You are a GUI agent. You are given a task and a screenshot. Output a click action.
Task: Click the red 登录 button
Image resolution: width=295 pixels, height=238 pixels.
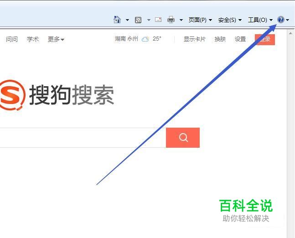[265, 40]
